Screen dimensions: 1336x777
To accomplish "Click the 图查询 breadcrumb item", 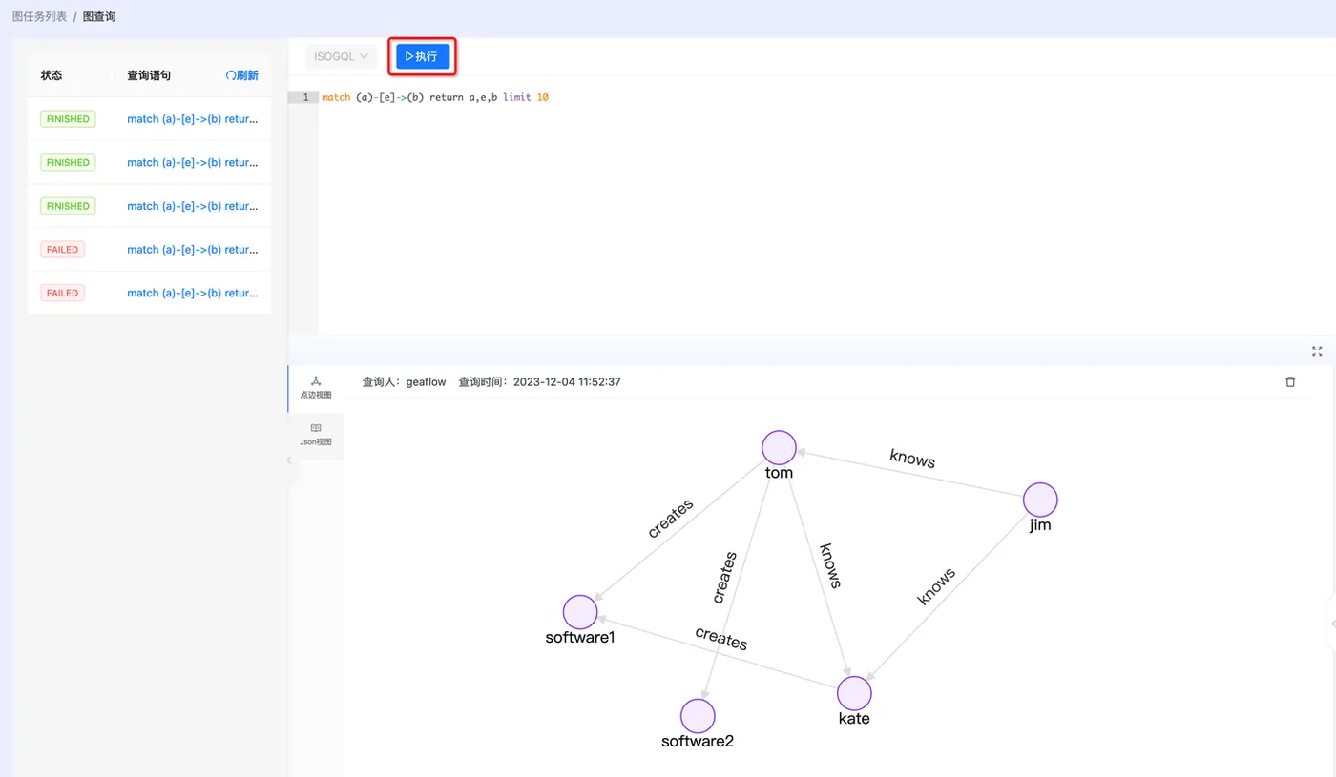I will [x=99, y=16].
